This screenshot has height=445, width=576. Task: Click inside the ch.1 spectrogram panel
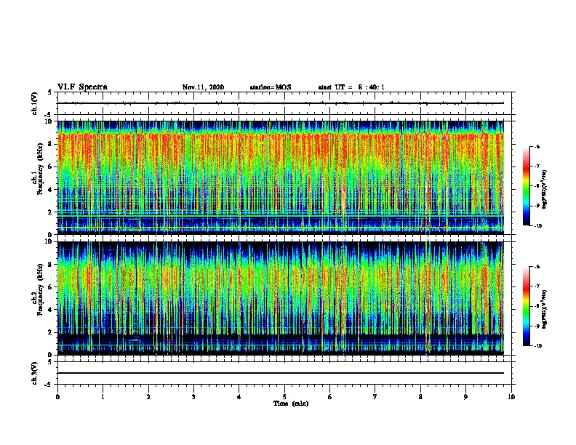pyautogui.click(x=281, y=177)
